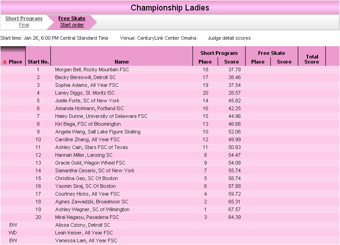Click the red sort arrow beside Place
The width and height of the screenshot is (340, 245).
coord(5,62)
